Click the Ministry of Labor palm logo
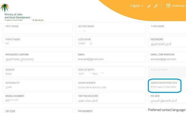Image resolution: width=186 pixels, height=113 pixels. [5, 8]
